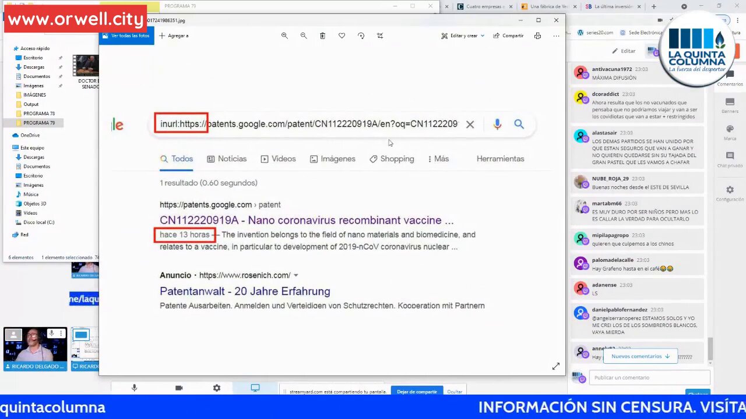Select the Todos search tab

tap(177, 159)
